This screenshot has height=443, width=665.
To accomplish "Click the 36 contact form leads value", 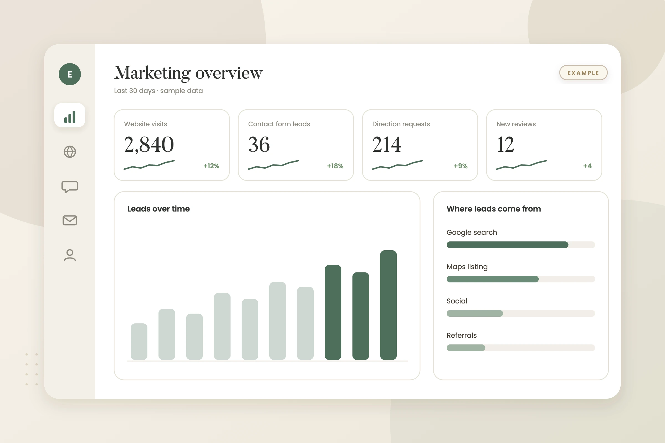I will tap(259, 144).
